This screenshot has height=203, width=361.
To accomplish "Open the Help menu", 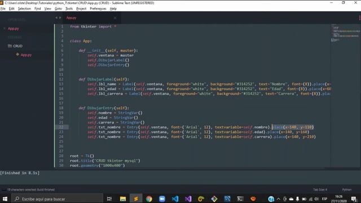I will (x=113, y=8).
